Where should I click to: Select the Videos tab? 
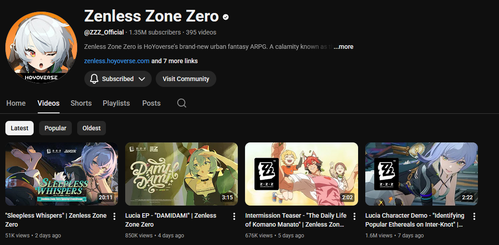48,103
